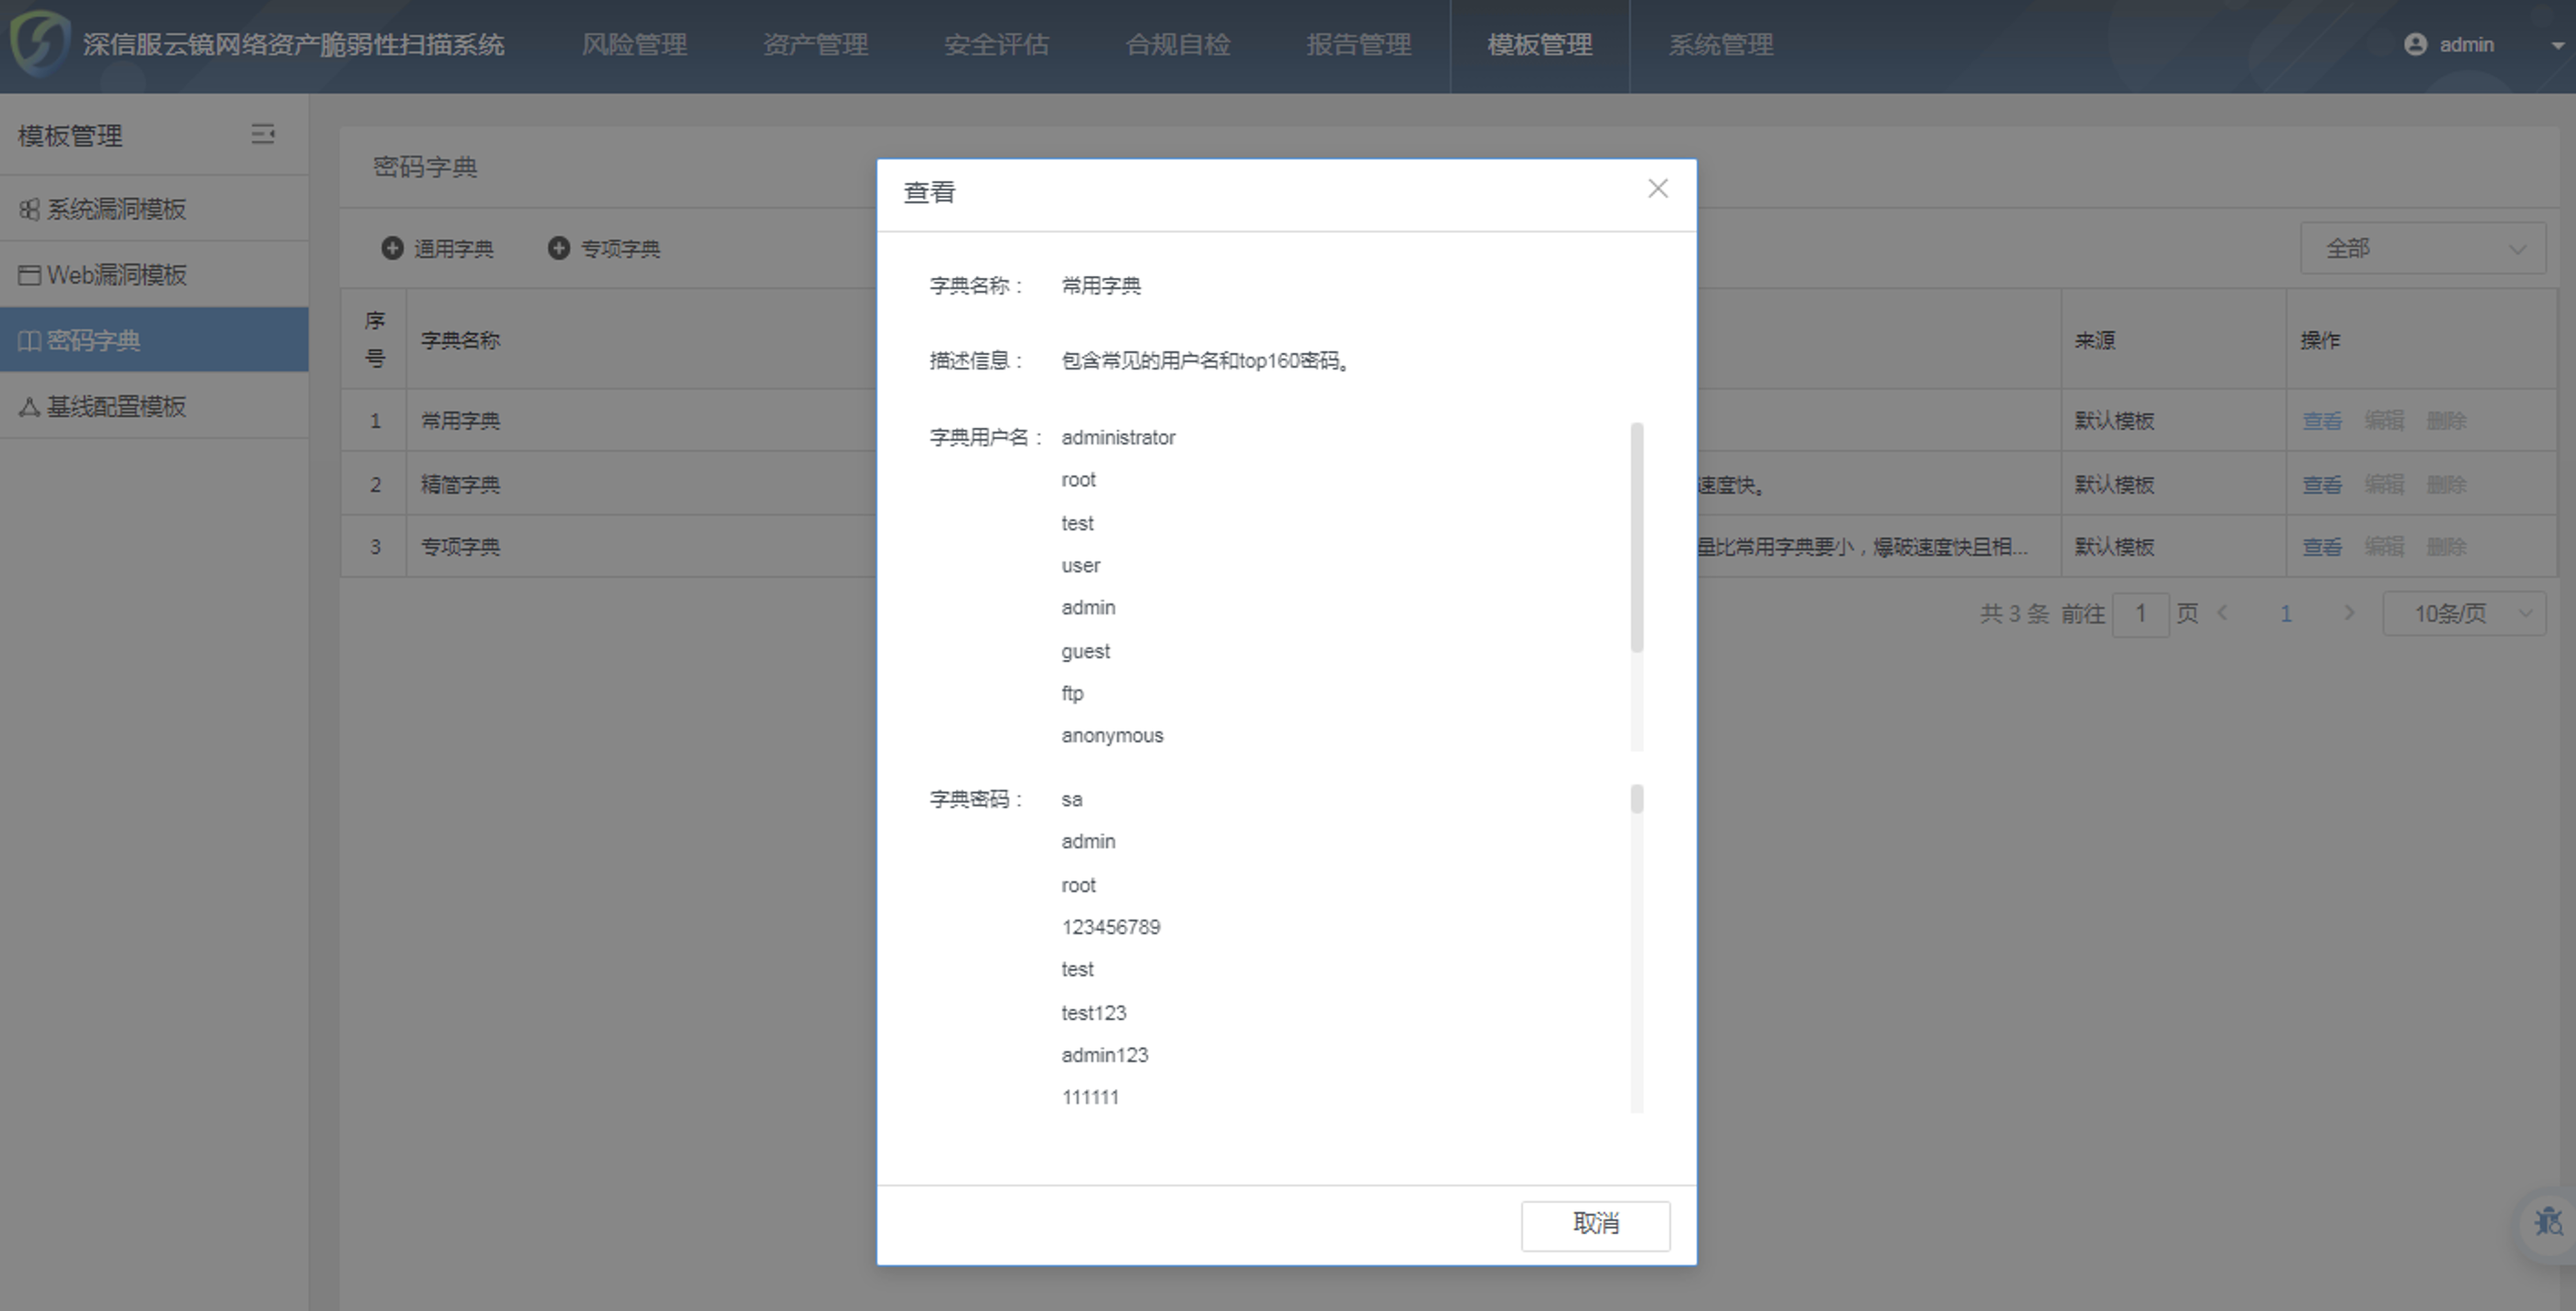2576x1311 pixels.
Task: Collapse the sidebar with the fold icon
Action: point(263,133)
